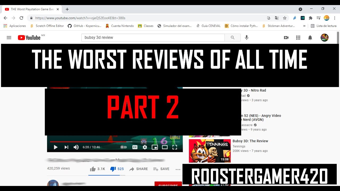Open the Chrome three-dot menu
This screenshot has height=191, width=340.
tap(335, 18)
